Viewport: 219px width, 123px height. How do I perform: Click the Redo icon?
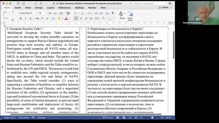pyautogui.click(x=36, y=3)
